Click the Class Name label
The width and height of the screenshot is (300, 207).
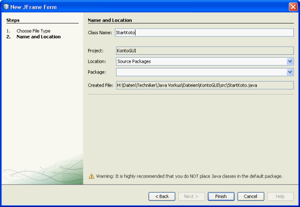coord(100,33)
